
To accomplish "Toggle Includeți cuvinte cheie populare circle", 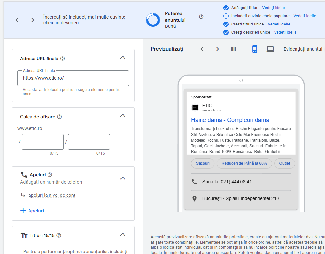I will (x=226, y=16).
